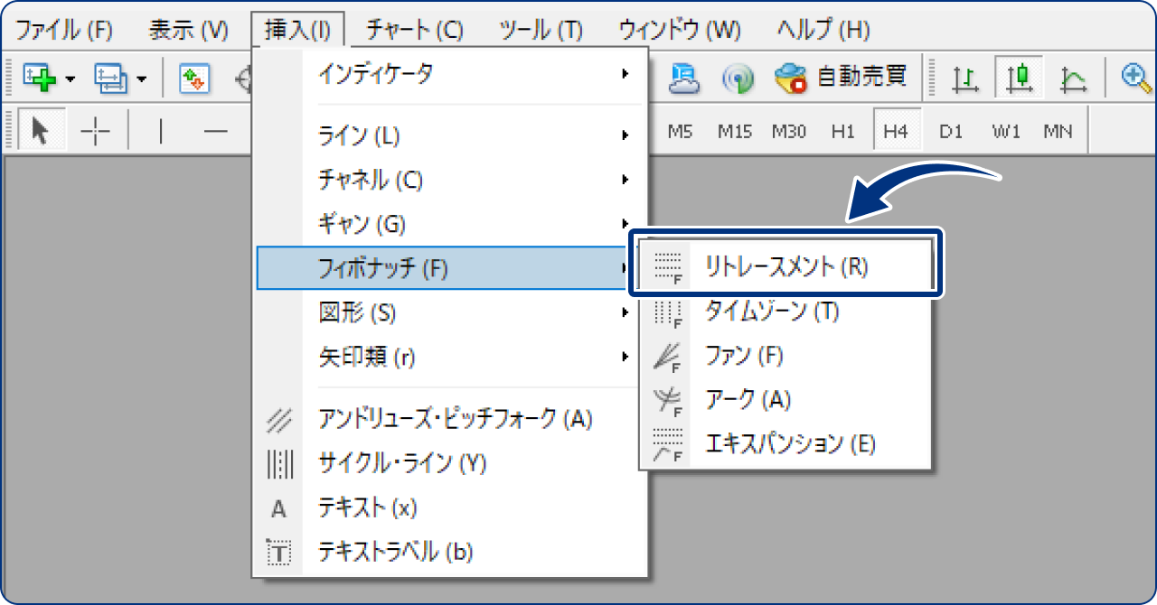Switch the timeframe to D1
The image size is (1157, 605).
tap(951, 130)
